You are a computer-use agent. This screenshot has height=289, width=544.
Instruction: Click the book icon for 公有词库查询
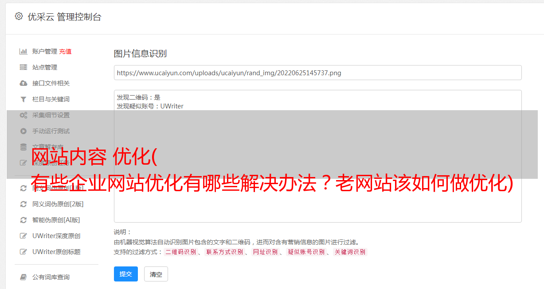click(23, 277)
